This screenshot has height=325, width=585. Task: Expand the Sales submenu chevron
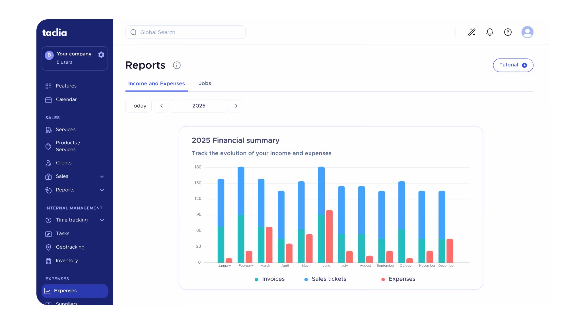click(x=102, y=176)
